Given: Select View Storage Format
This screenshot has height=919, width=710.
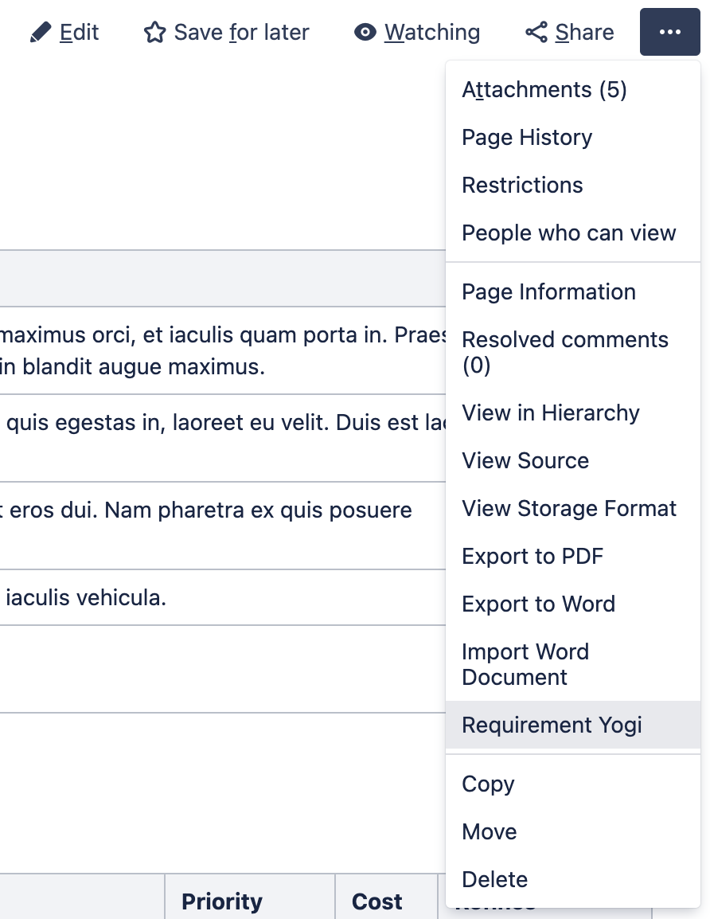Looking at the screenshot, I should [569, 508].
